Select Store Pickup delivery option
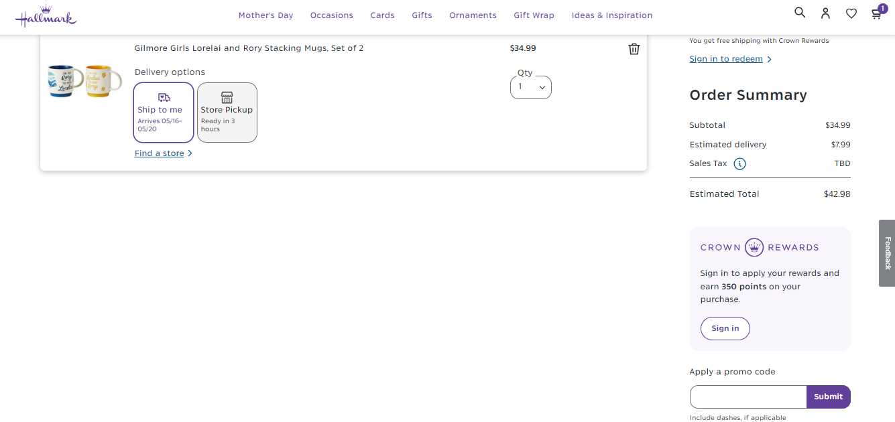 click(227, 113)
